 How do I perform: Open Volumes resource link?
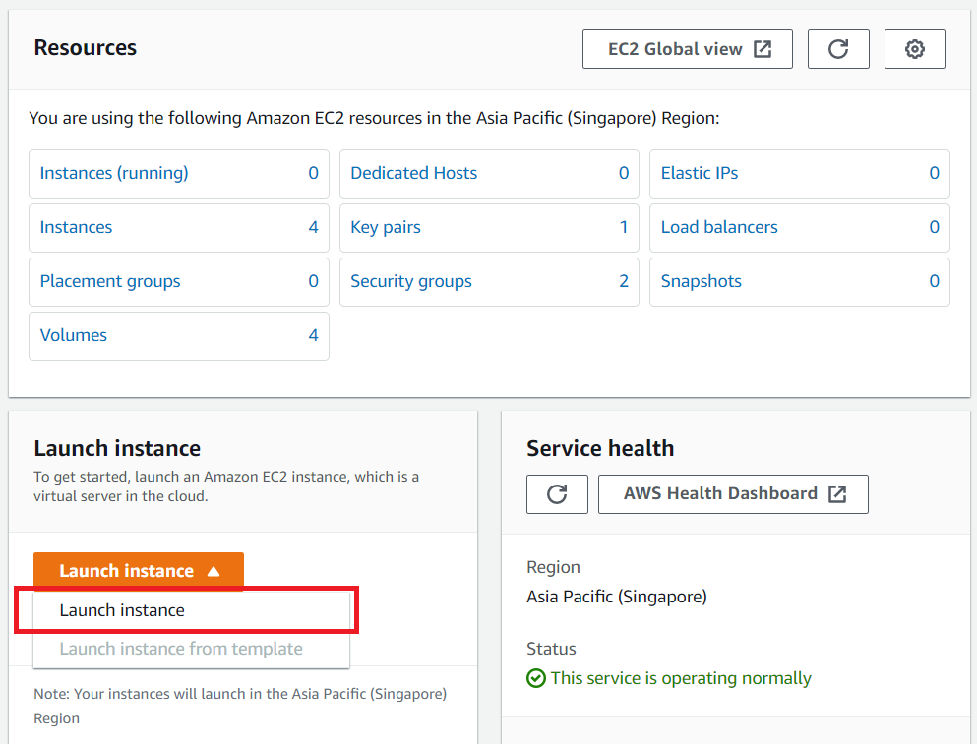coord(74,335)
